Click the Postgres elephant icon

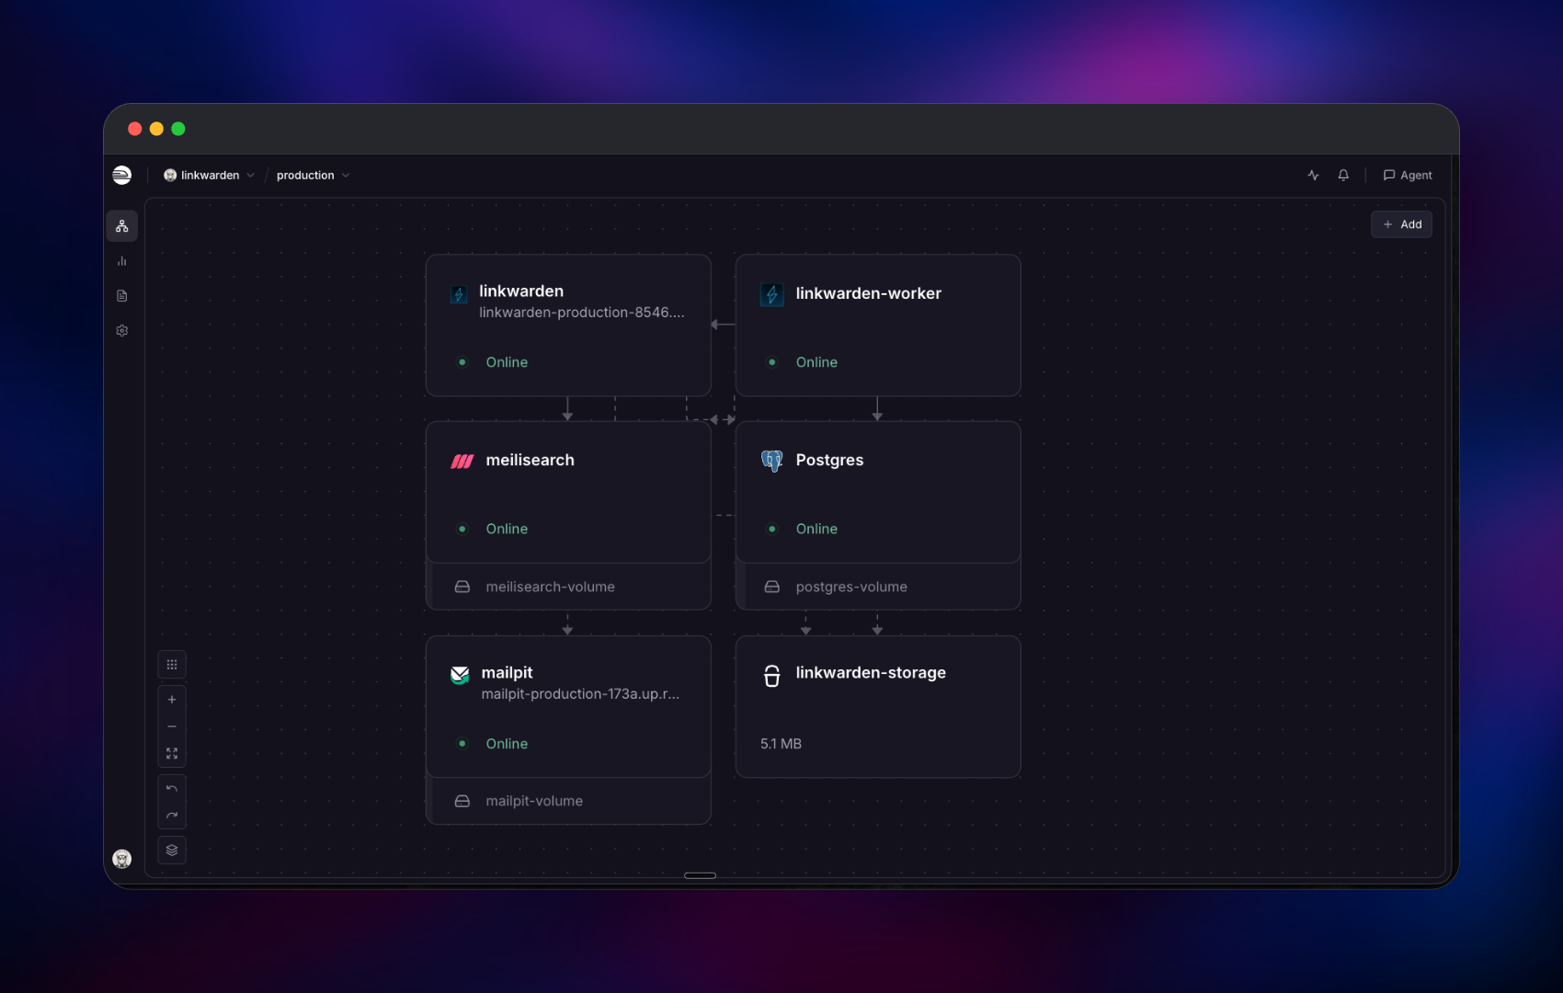coord(772,461)
